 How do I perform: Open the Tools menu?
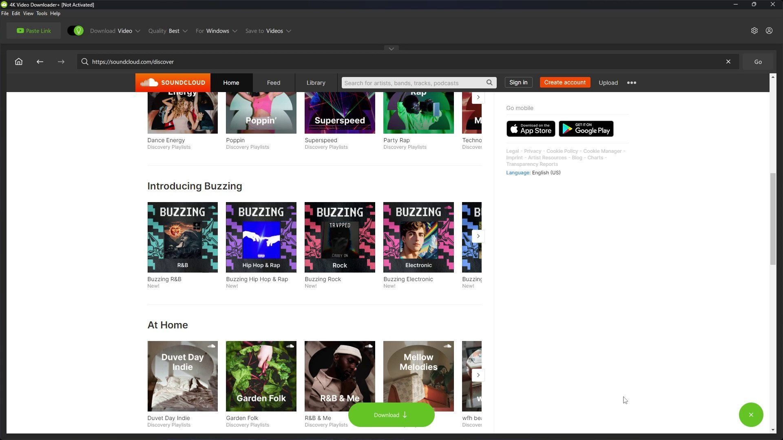pyautogui.click(x=42, y=13)
